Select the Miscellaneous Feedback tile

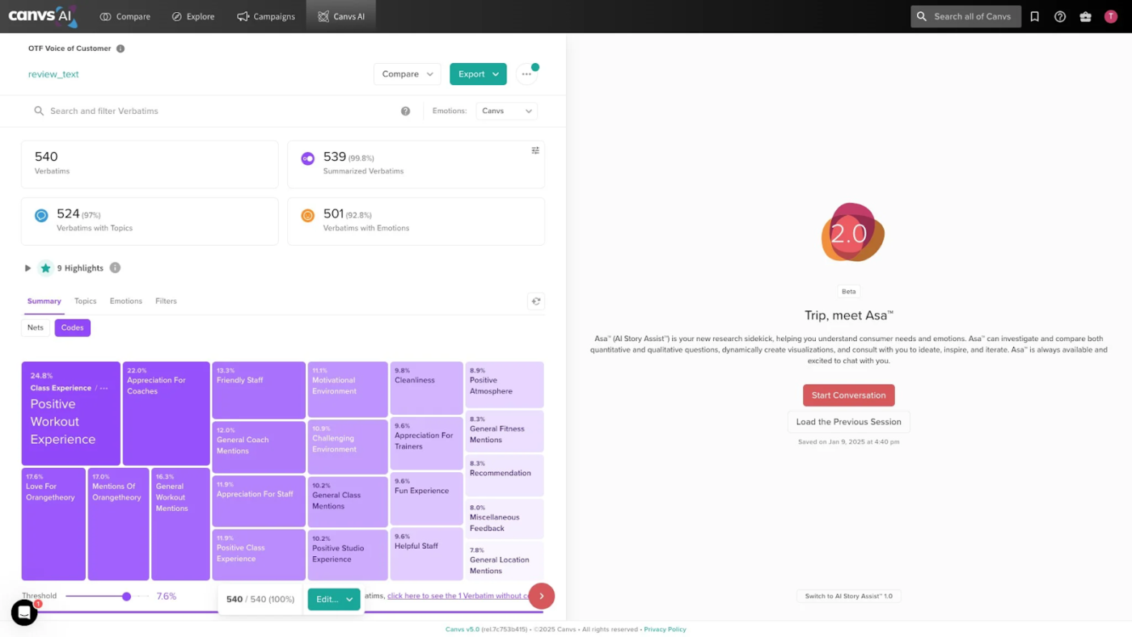[x=505, y=518]
